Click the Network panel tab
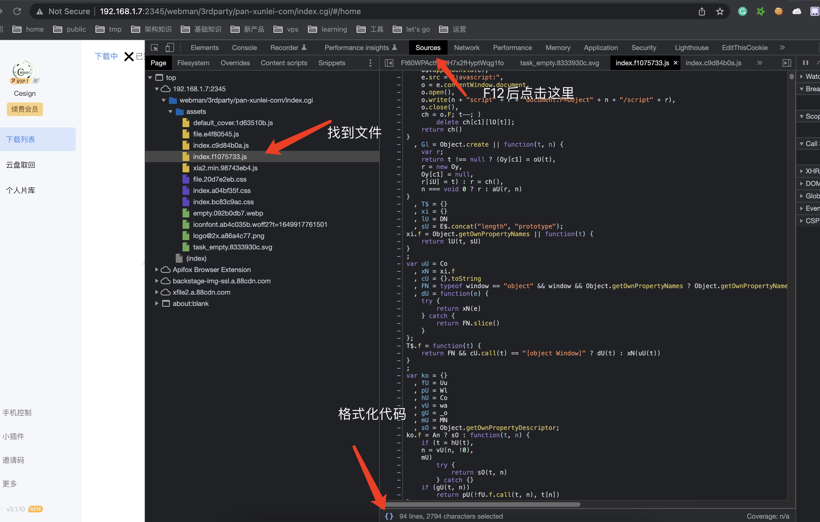Screen dimensions: 820x522 click(x=466, y=47)
